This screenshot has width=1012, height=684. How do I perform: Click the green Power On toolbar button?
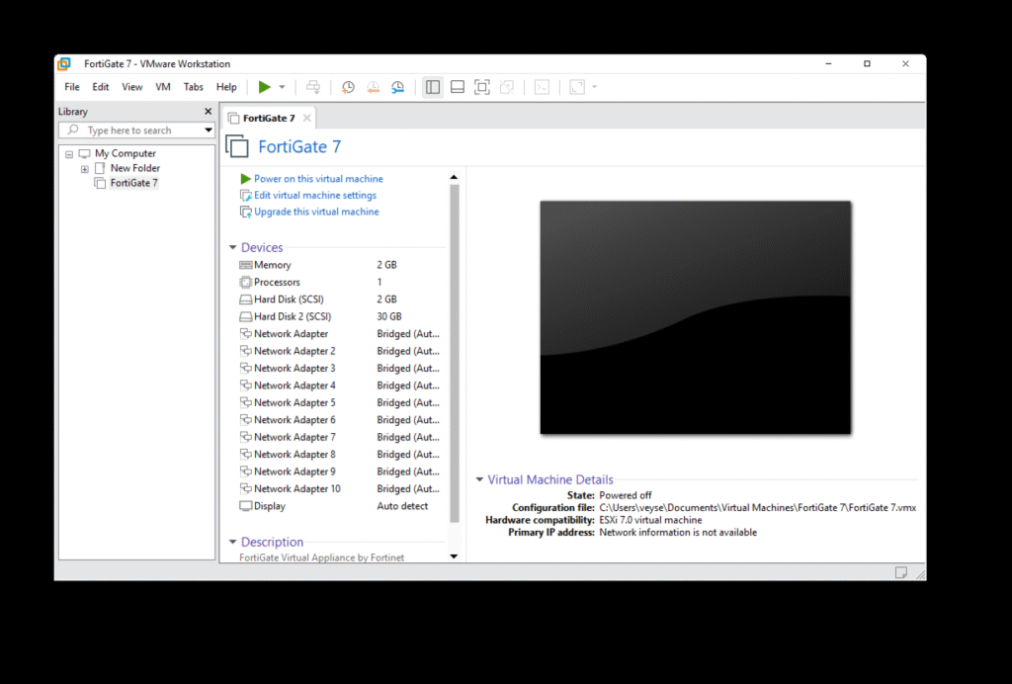coord(264,87)
